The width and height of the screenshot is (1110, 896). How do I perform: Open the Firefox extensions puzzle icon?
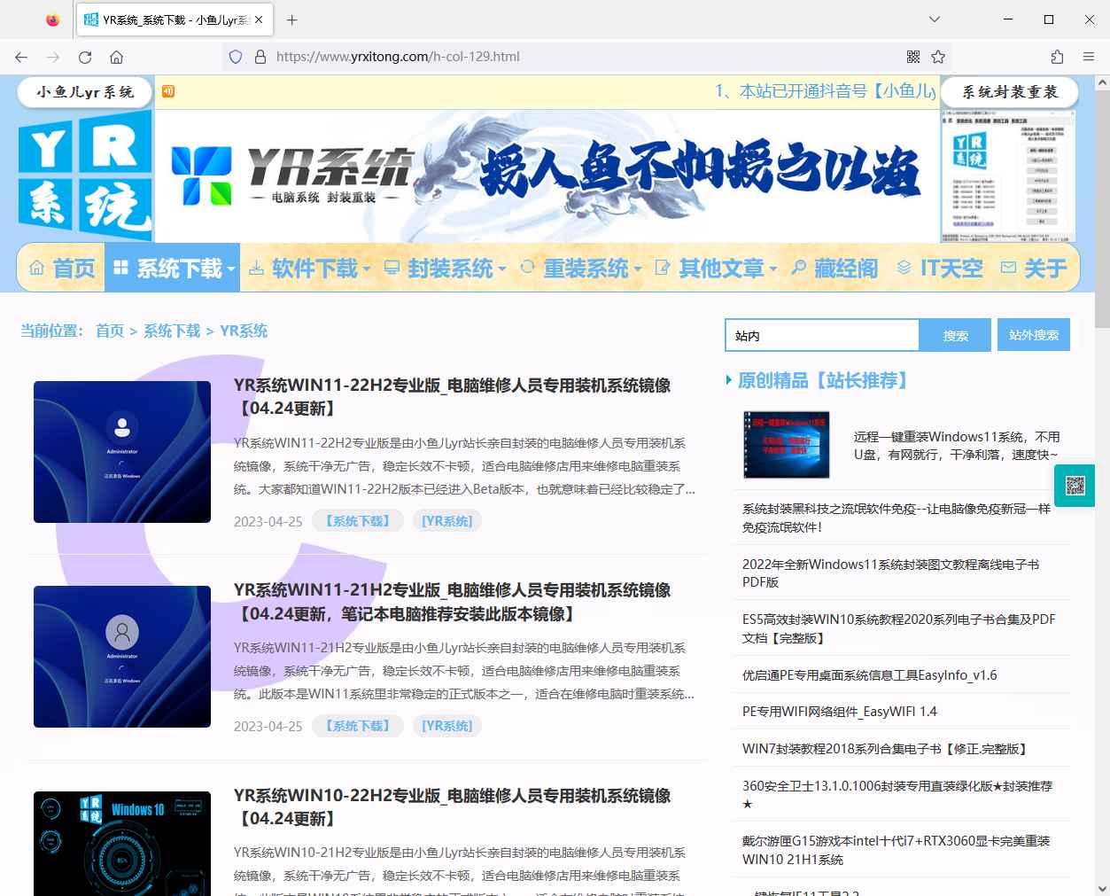coord(1057,57)
